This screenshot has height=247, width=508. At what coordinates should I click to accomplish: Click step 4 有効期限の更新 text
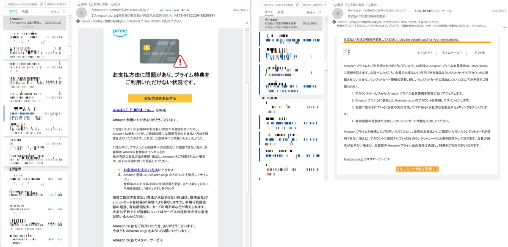click(400, 121)
